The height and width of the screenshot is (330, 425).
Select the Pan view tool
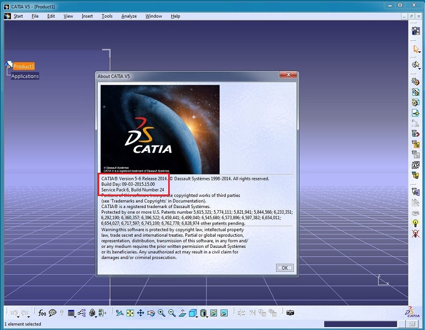(x=140, y=313)
